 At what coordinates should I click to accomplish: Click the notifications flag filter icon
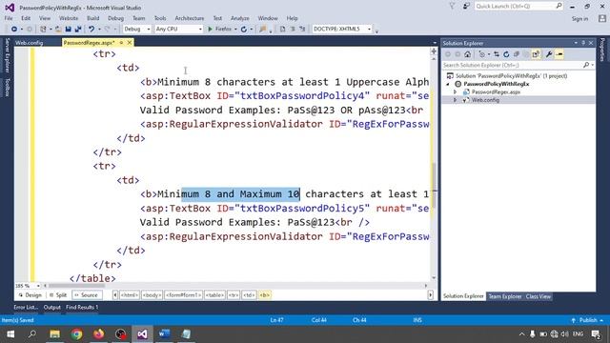click(x=452, y=7)
